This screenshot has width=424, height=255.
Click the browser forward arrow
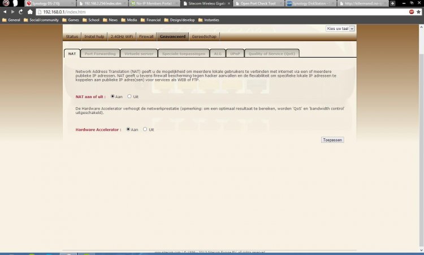12,11
